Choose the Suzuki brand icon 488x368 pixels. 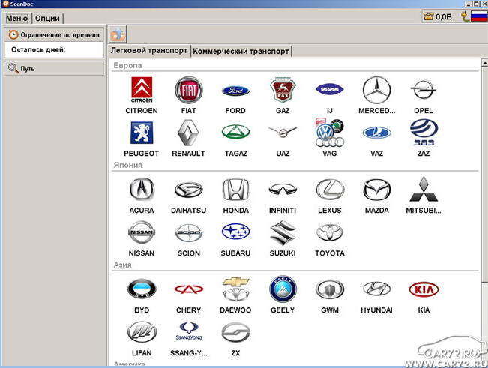[x=283, y=232]
